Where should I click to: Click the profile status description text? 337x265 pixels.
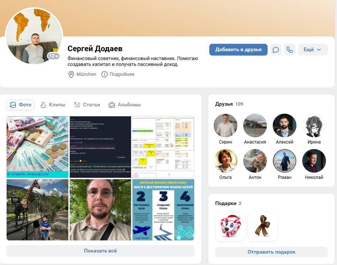pos(133,61)
